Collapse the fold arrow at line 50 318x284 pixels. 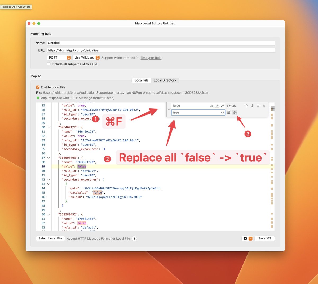click(x=48, y=214)
